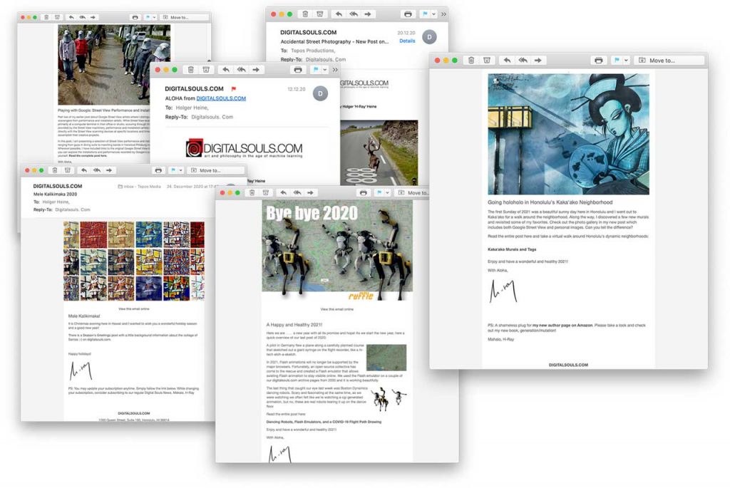730x488 pixels.
Task: Print the Street View Performance email
Action: pos(135,17)
